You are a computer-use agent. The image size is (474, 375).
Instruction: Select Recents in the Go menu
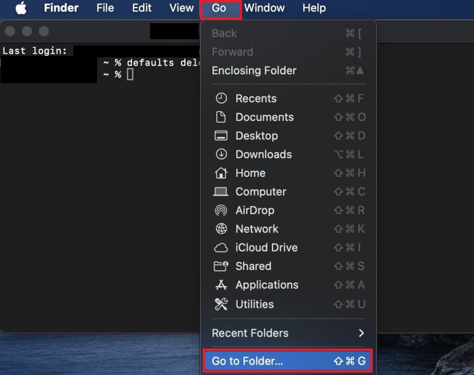pyautogui.click(x=288, y=98)
